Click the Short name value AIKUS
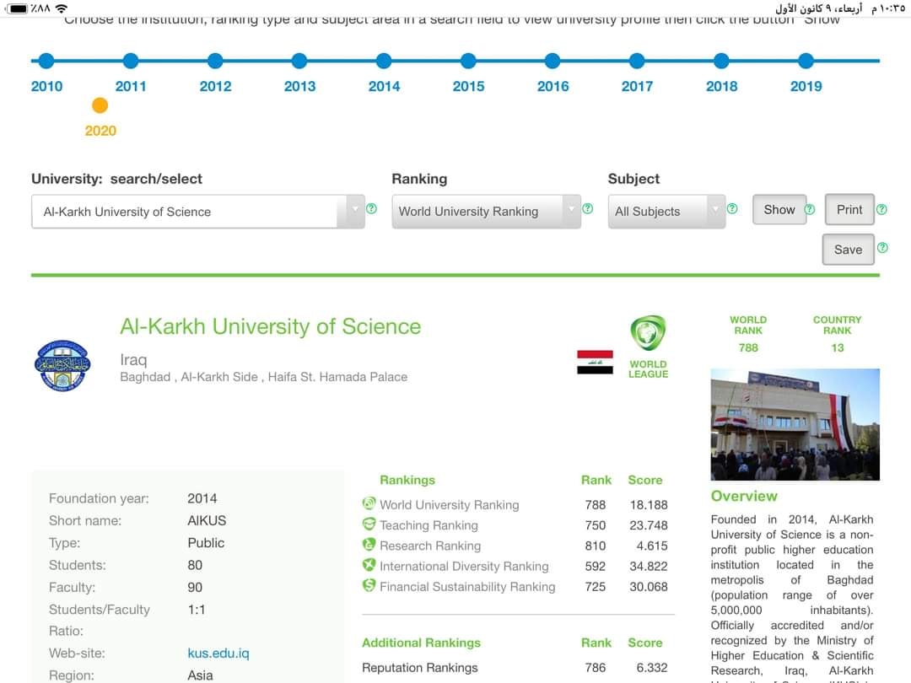 [x=207, y=520]
